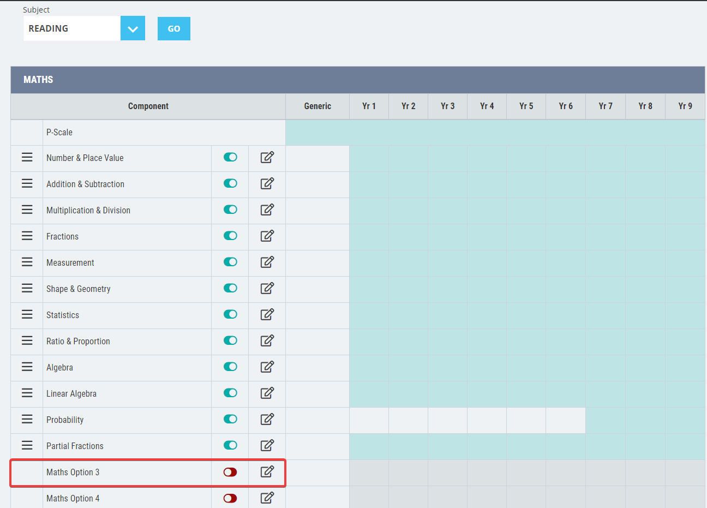Click the reorder handle for Fractions
Viewport: 707px width, 508px height.
coord(27,236)
